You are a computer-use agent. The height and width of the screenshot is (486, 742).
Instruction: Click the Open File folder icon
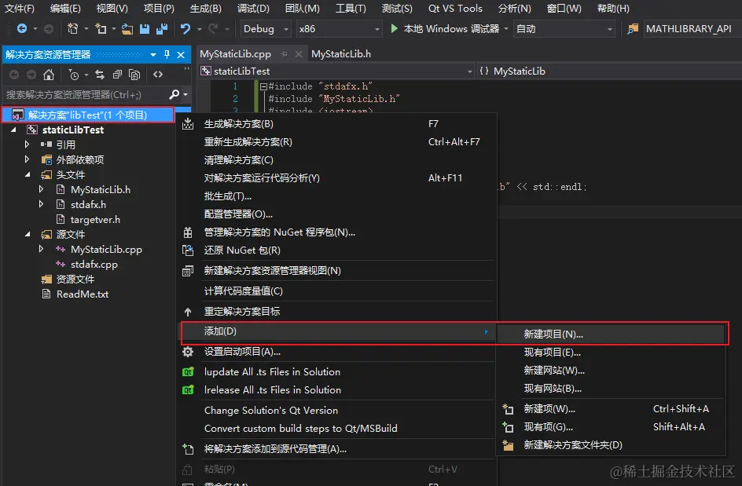pyautogui.click(x=127, y=29)
